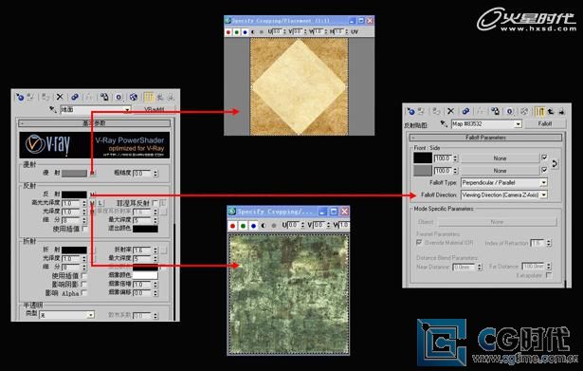The height and width of the screenshot is (371, 583).
Task: Toggle blue channel in bottom cropping window
Action: point(253,226)
